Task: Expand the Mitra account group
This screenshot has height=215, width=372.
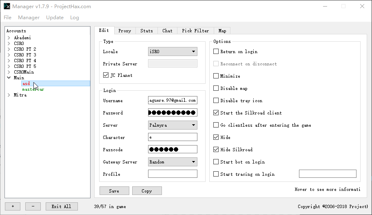Action: click(9, 95)
